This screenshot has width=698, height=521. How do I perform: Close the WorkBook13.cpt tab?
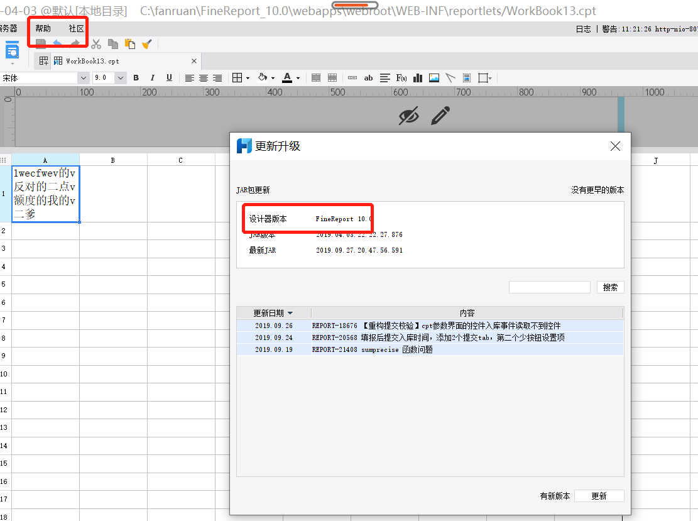click(x=194, y=61)
